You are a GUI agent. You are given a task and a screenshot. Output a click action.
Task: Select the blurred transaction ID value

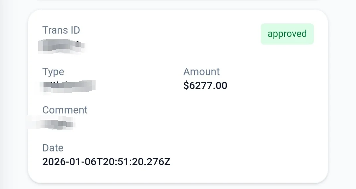tap(62, 46)
